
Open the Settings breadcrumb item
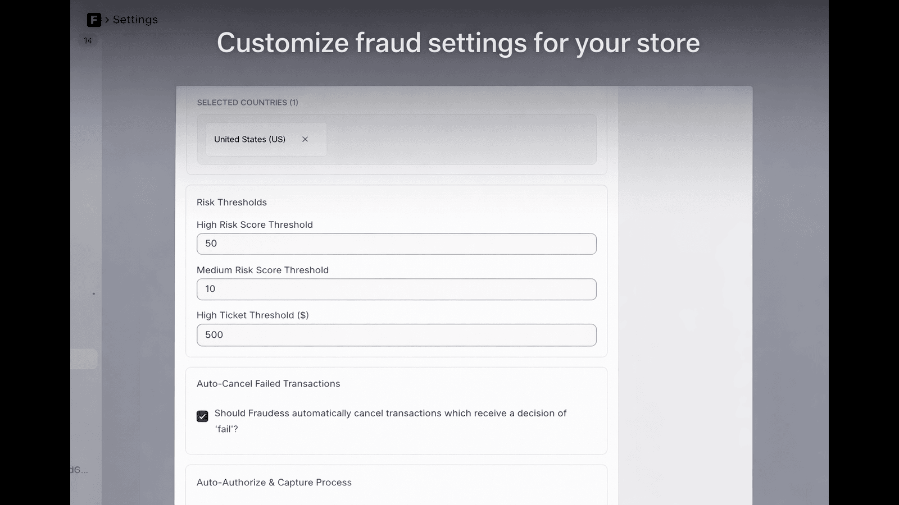[x=135, y=19]
